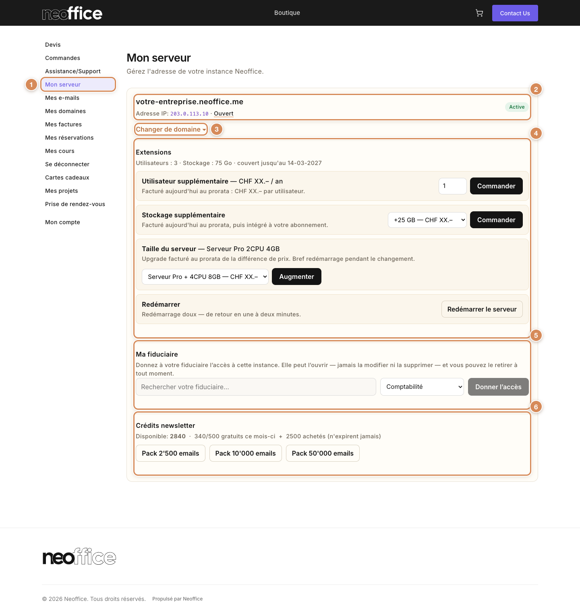The width and height of the screenshot is (580, 613).
Task: Click the Contact Us button
Action: [515, 13]
